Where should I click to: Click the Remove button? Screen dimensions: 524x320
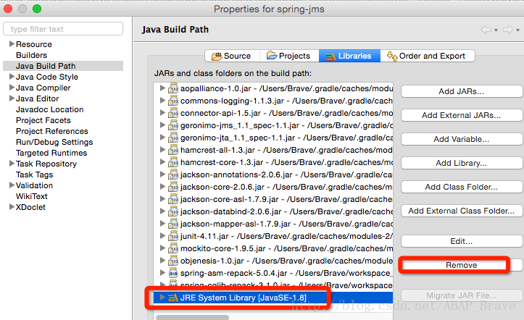[461, 265]
